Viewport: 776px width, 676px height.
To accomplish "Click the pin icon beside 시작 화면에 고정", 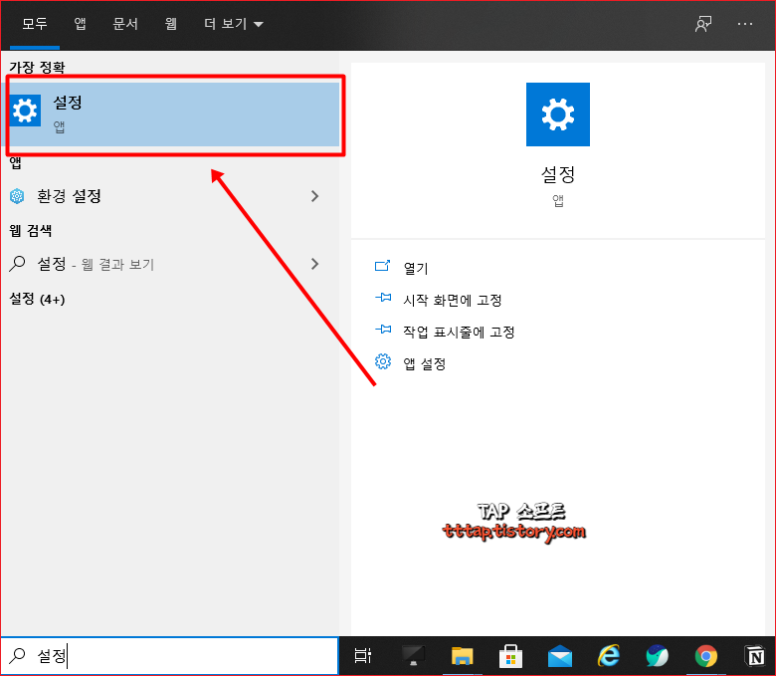I will [x=383, y=298].
